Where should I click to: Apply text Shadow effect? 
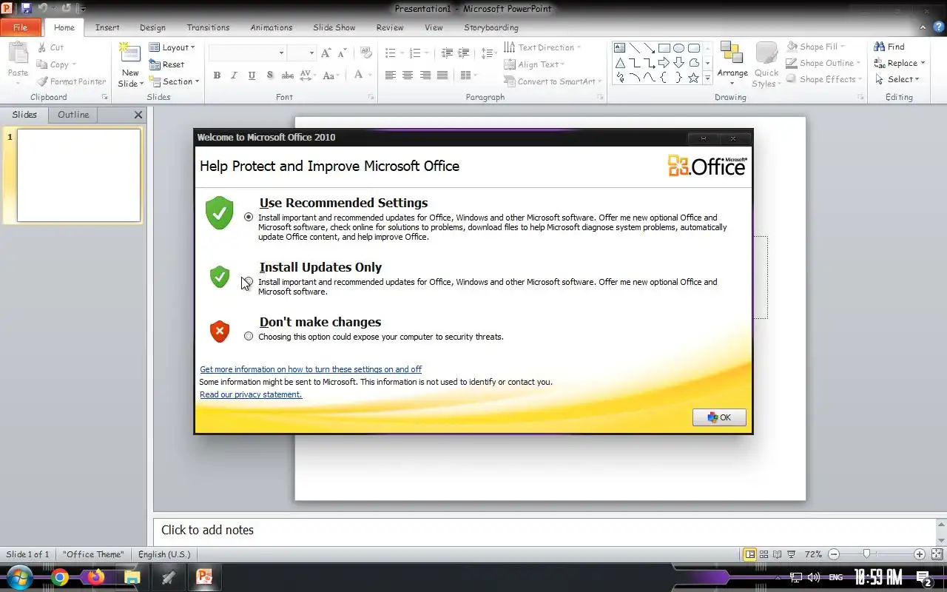[270, 75]
